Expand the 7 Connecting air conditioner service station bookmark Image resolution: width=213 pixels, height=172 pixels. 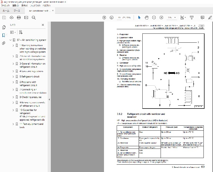click(x=13, y=90)
